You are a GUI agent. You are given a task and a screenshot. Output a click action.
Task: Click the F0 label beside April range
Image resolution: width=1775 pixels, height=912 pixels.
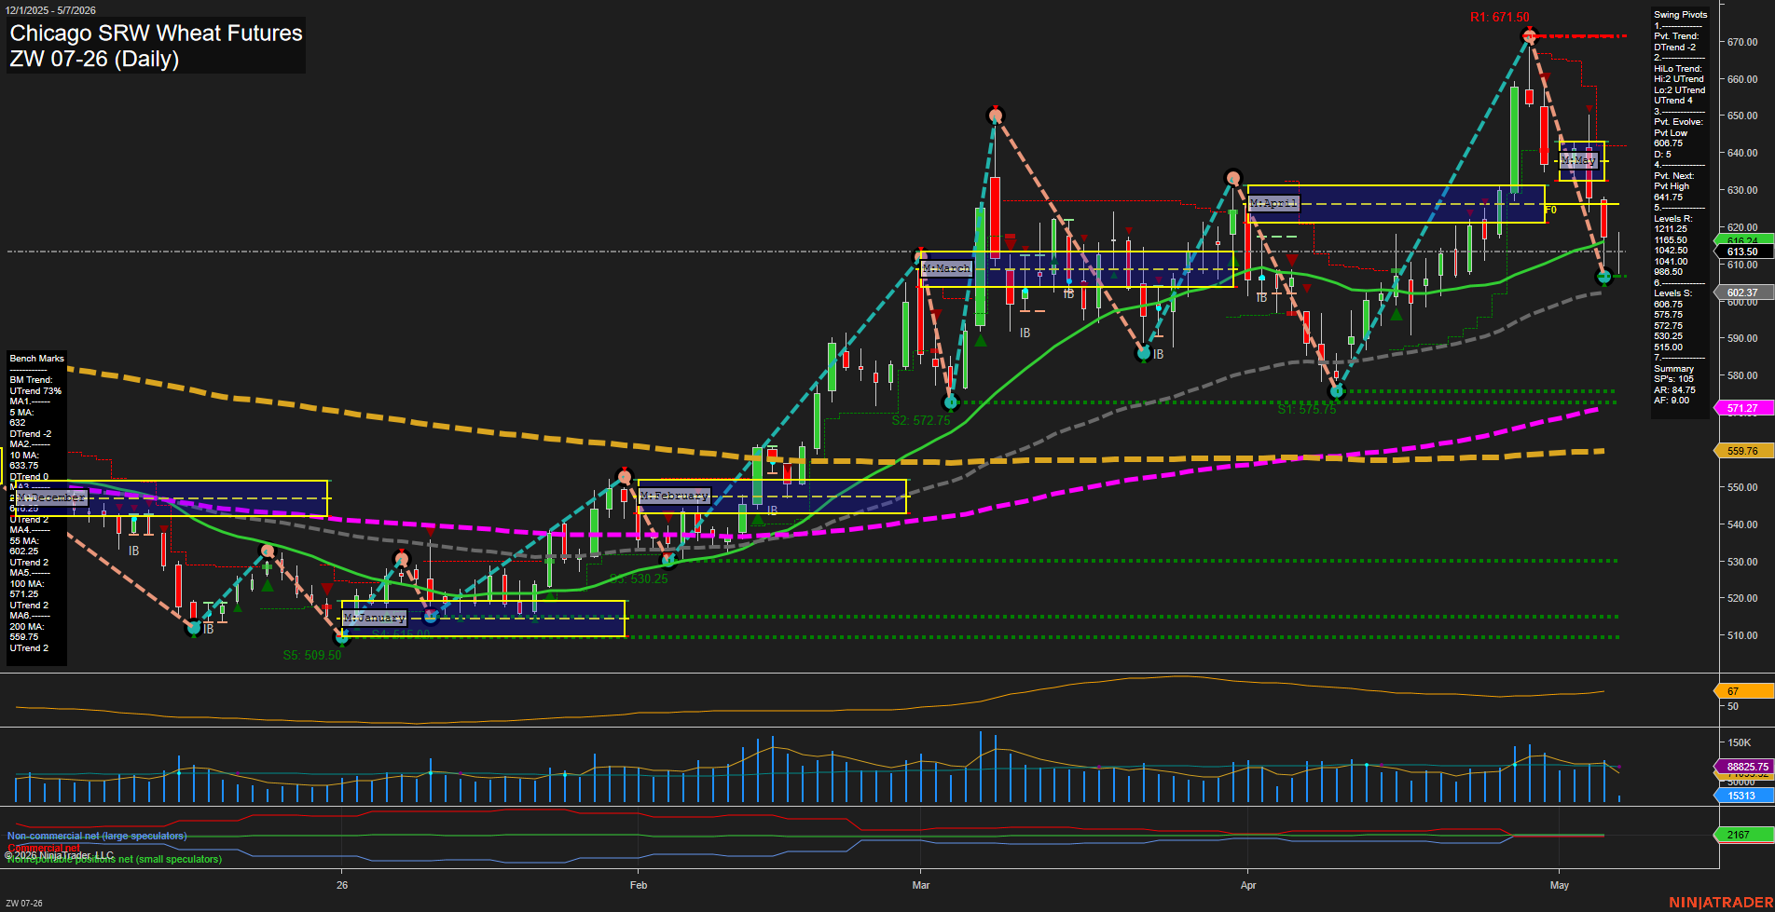pyautogui.click(x=1551, y=211)
